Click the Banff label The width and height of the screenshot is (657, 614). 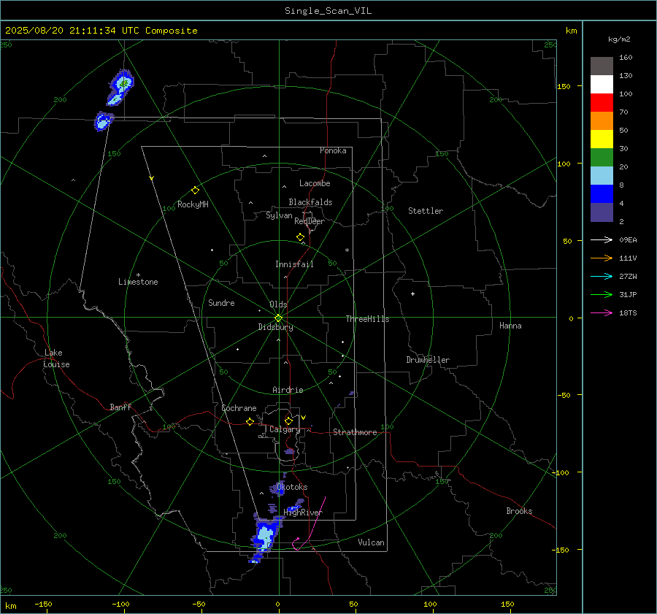tap(120, 407)
